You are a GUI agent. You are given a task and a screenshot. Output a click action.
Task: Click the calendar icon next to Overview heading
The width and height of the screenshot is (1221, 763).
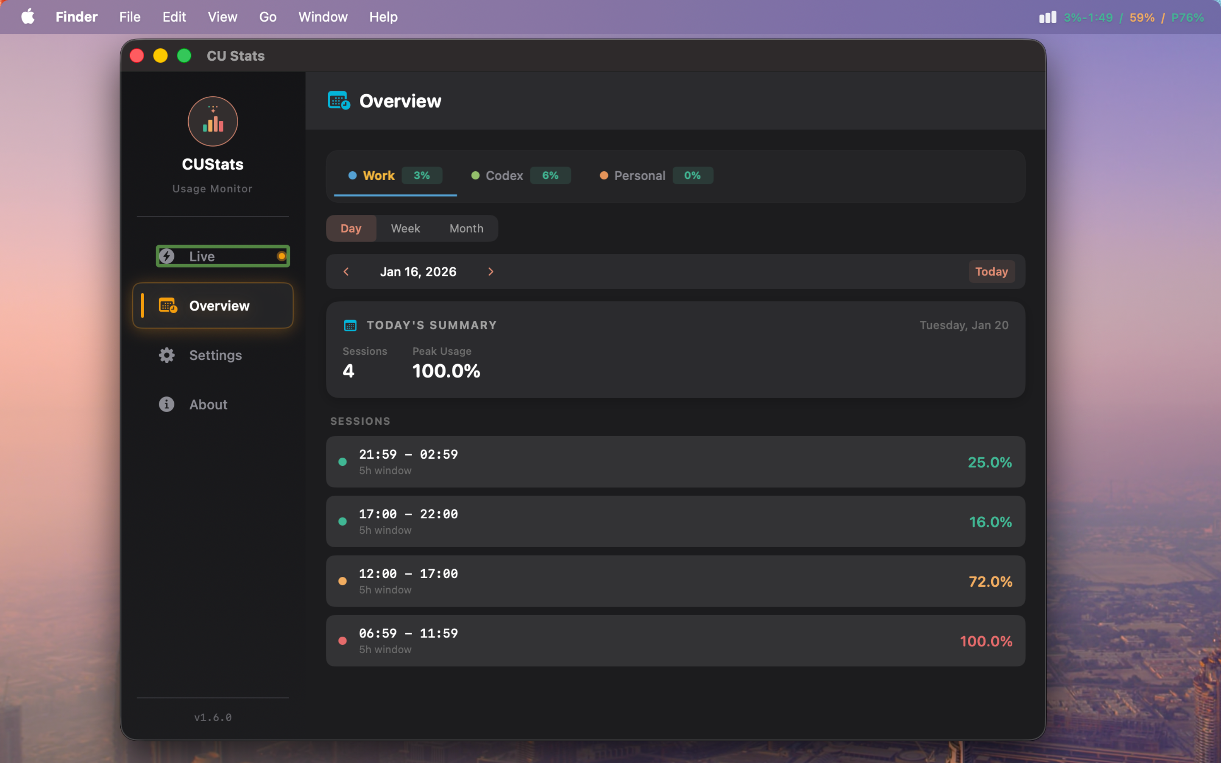tap(338, 100)
